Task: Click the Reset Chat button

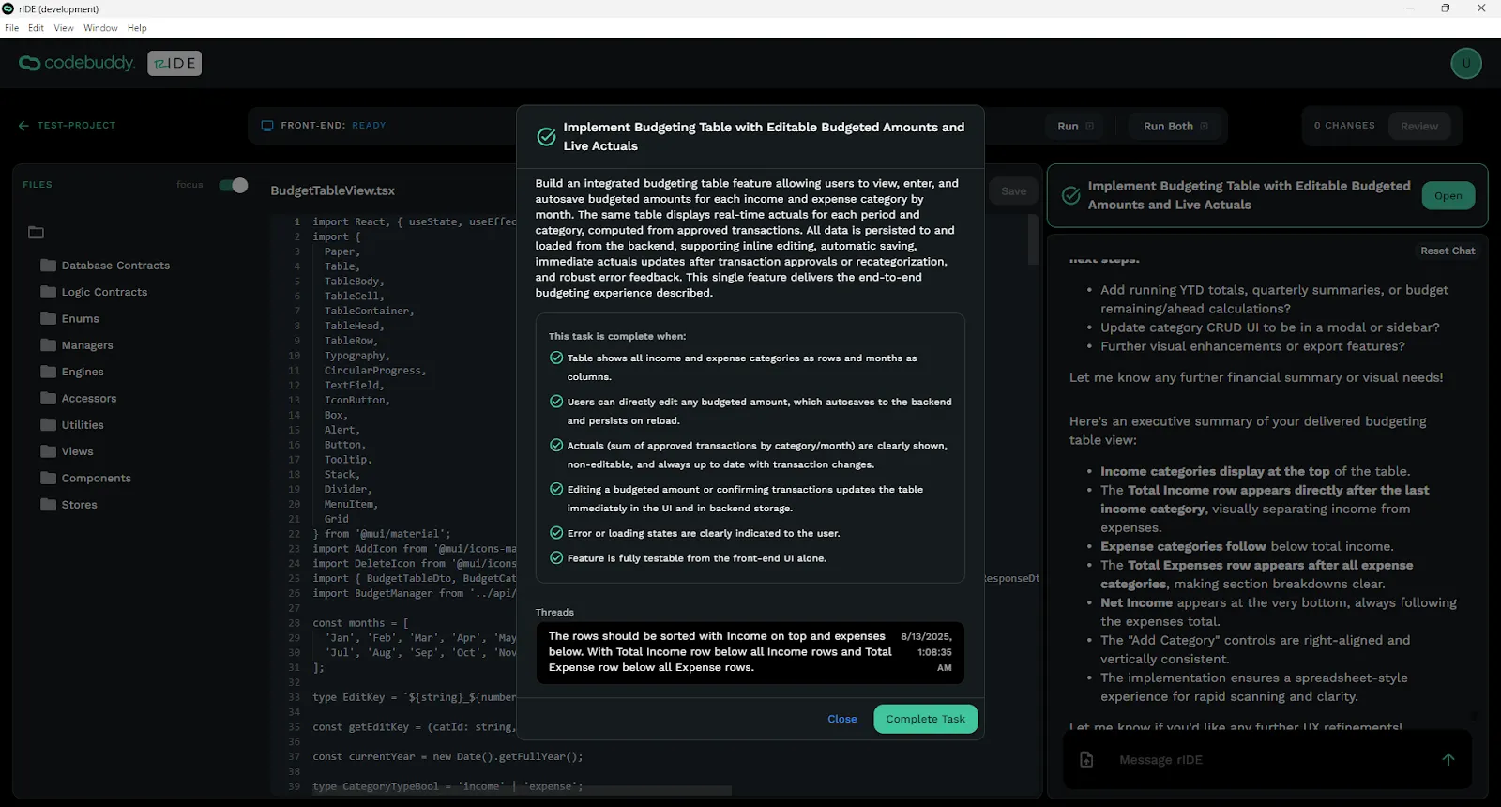Action: 1448,251
